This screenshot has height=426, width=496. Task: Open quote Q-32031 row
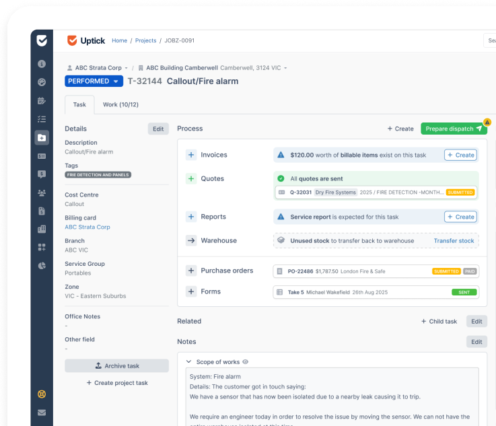pos(376,192)
